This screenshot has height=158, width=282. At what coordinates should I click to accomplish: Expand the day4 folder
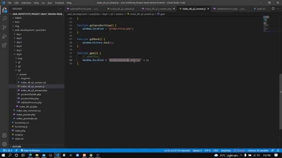pos(19,46)
